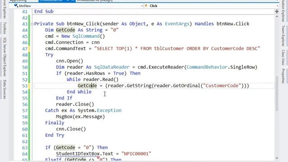The image size is (288, 162).
Task: Click 'cnn.Close()' on line 60
Action: [x=71, y=129]
